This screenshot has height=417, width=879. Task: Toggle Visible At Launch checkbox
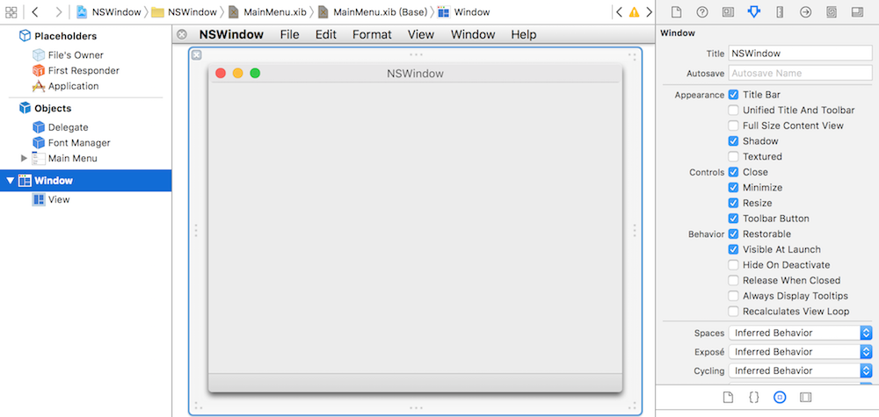[733, 249]
